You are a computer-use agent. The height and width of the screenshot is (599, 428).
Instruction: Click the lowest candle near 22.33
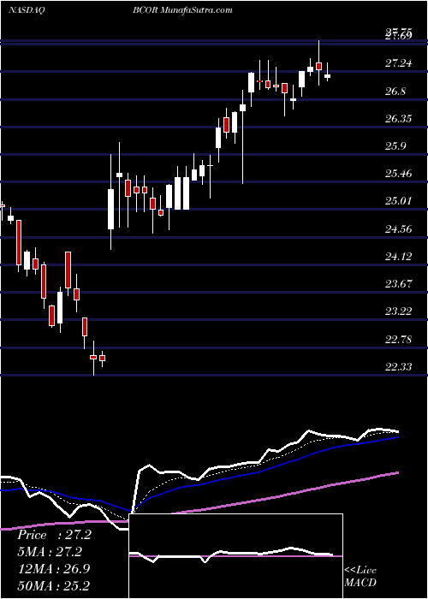pyautogui.click(x=93, y=358)
